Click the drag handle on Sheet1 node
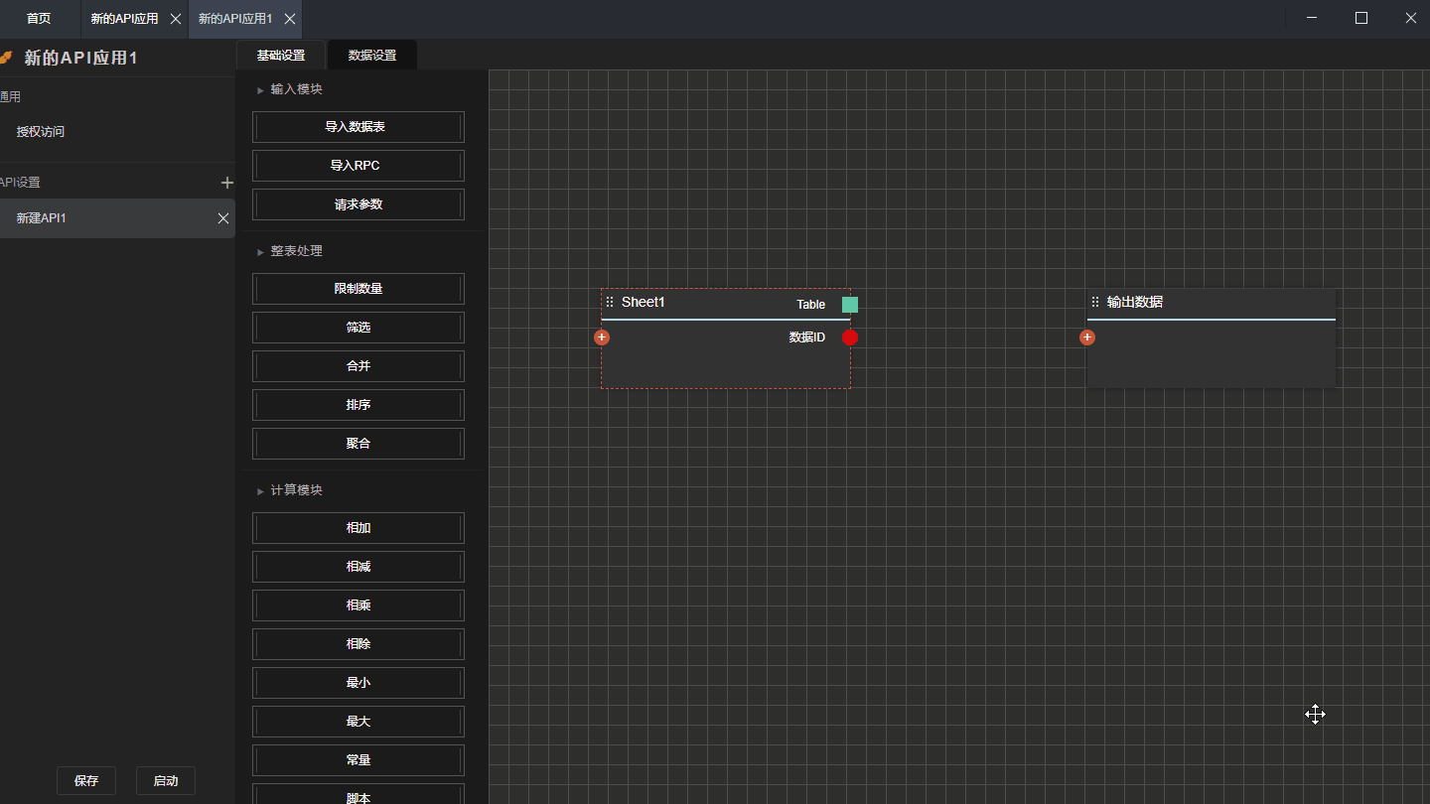1430x804 pixels. tap(610, 302)
